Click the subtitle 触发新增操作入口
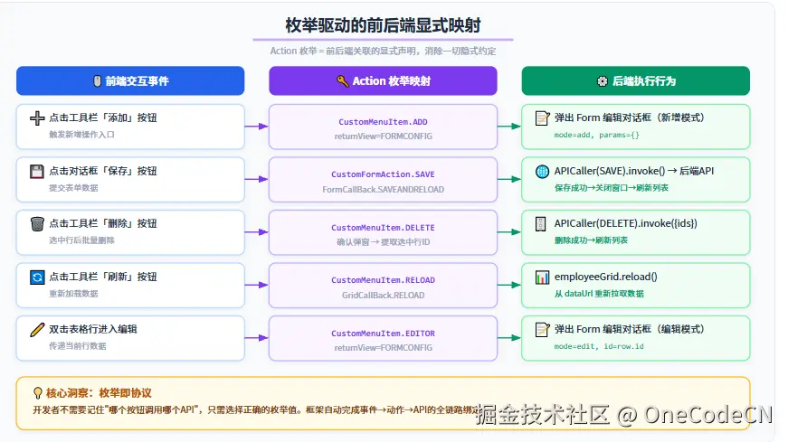This screenshot has width=788, height=442. 81,135
